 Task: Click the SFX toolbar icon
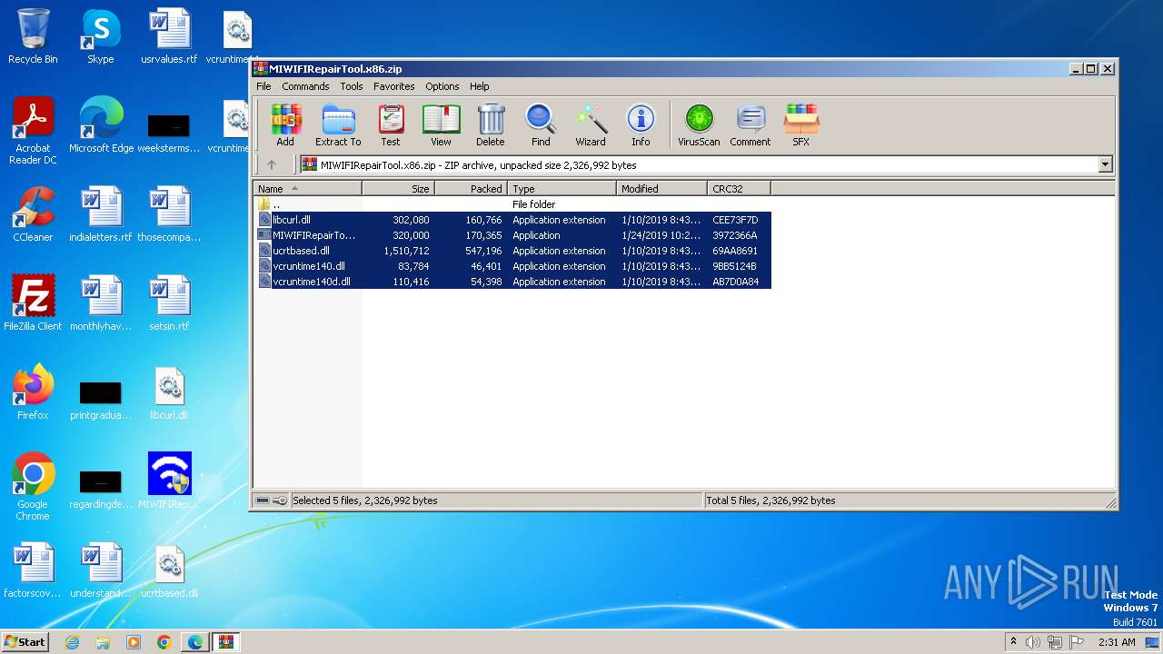click(x=800, y=125)
